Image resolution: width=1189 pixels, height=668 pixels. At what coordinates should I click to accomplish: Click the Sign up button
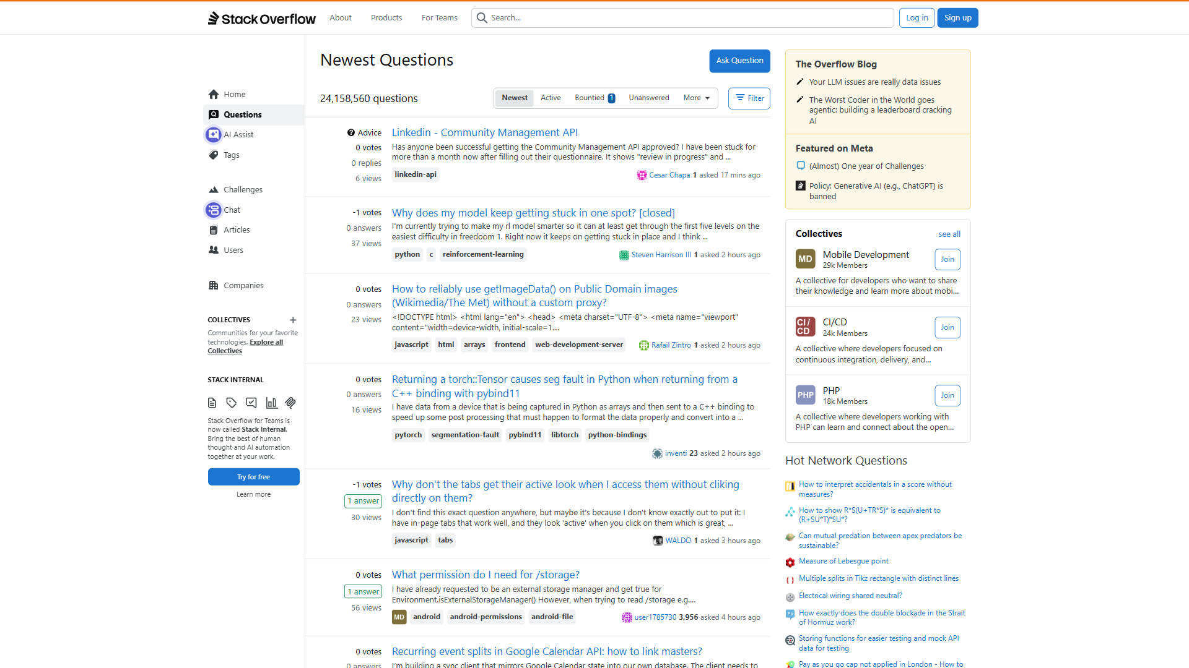pyautogui.click(x=958, y=18)
